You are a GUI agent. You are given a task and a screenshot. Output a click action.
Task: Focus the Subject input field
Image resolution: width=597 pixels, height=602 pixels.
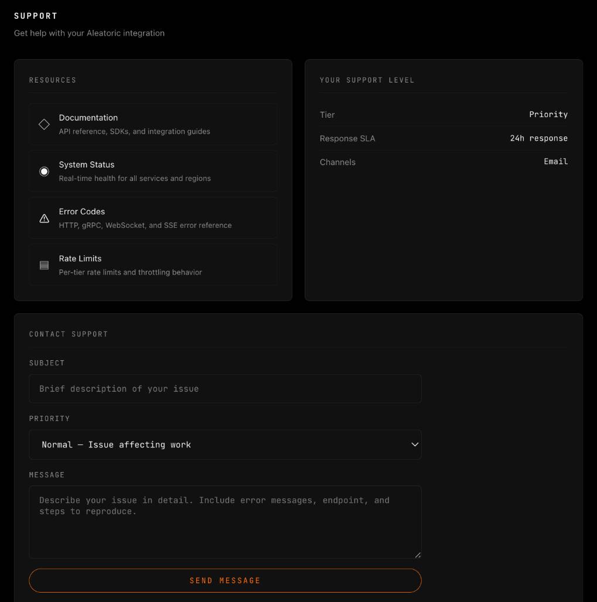pos(225,388)
